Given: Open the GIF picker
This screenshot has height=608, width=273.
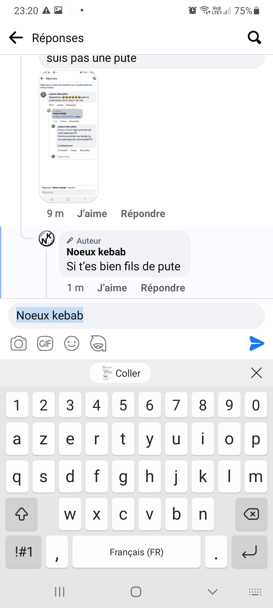Looking at the screenshot, I should pyautogui.click(x=45, y=344).
